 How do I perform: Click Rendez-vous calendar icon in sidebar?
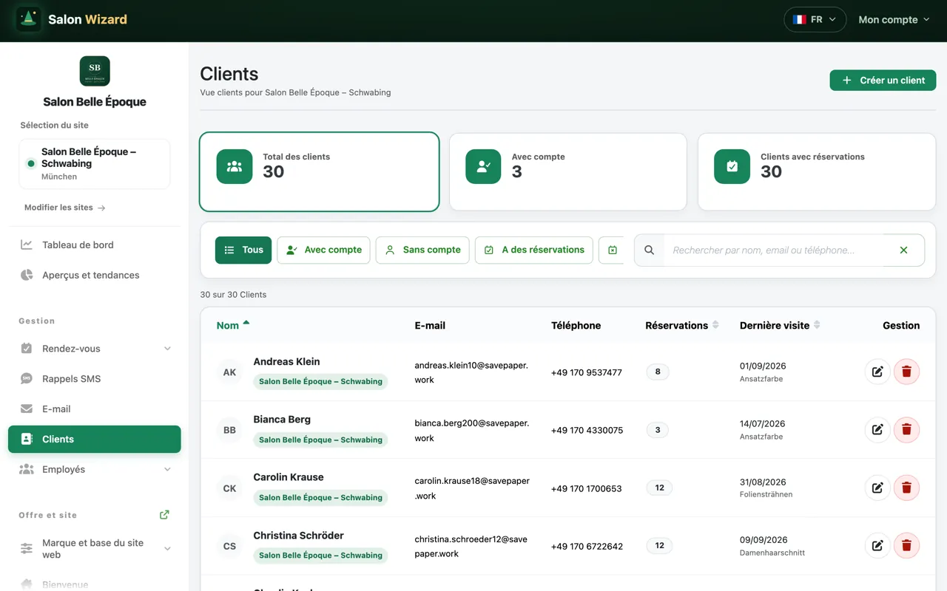tap(27, 348)
